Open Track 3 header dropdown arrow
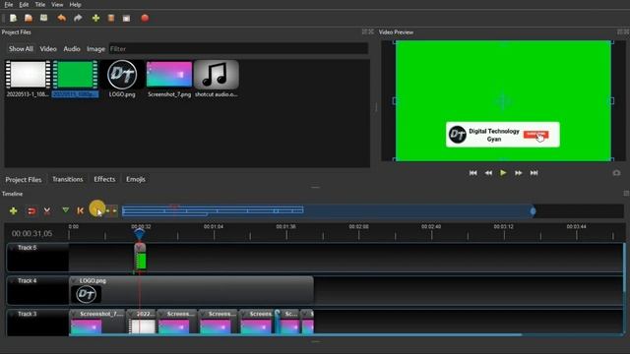 click(x=12, y=314)
